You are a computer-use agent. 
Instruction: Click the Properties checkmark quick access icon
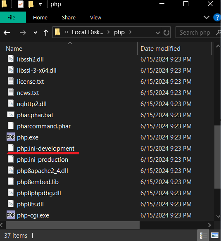21,4
